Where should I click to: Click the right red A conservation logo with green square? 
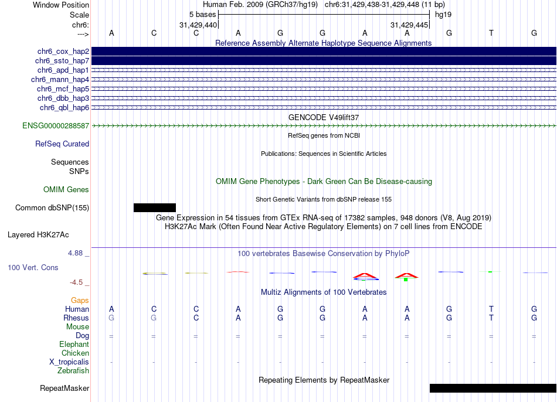[x=407, y=277]
